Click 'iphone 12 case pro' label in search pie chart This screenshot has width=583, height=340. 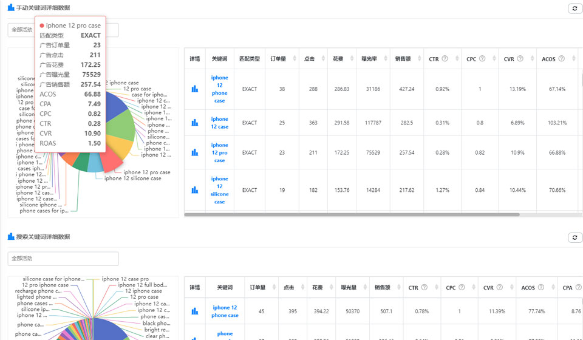pyautogui.click(x=125, y=279)
